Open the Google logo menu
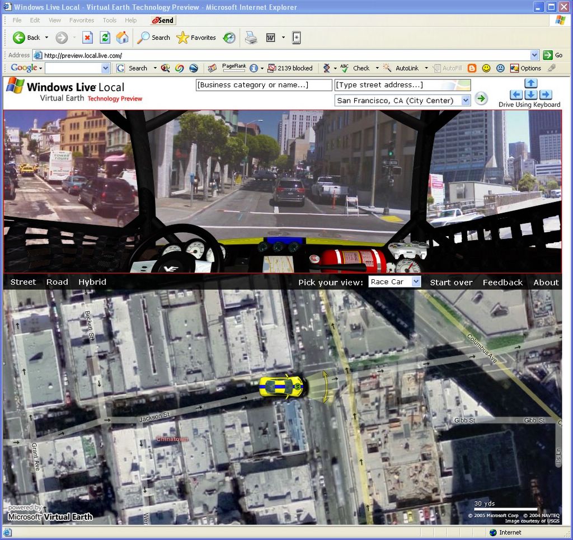The height and width of the screenshot is (540, 573). point(26,68)
